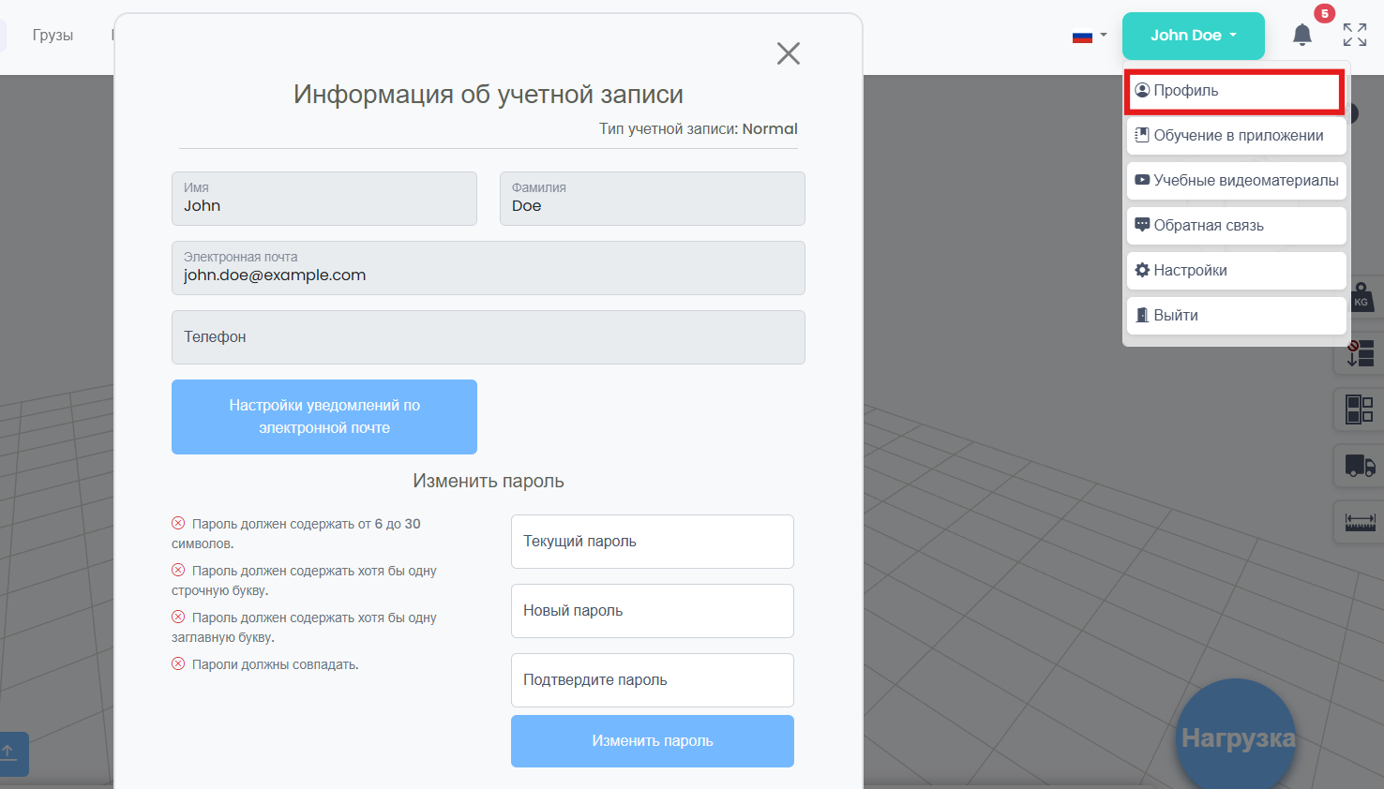This screenshot has height=789, width=1384.
Task: Click the layout grid icon in the sidebar
Action: pyautogui.click(x=1360, y=409)
